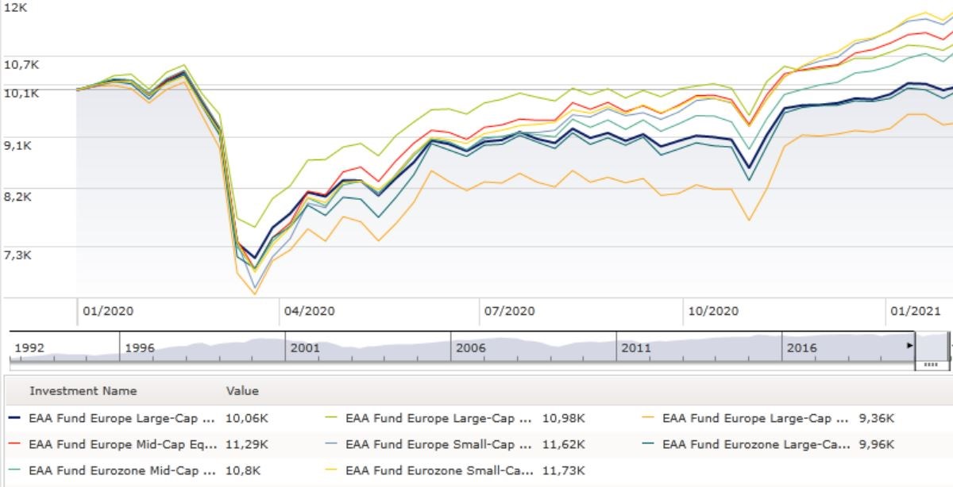The image size is (953, 487).
Task: Click the Value column header
Action: 242,391
